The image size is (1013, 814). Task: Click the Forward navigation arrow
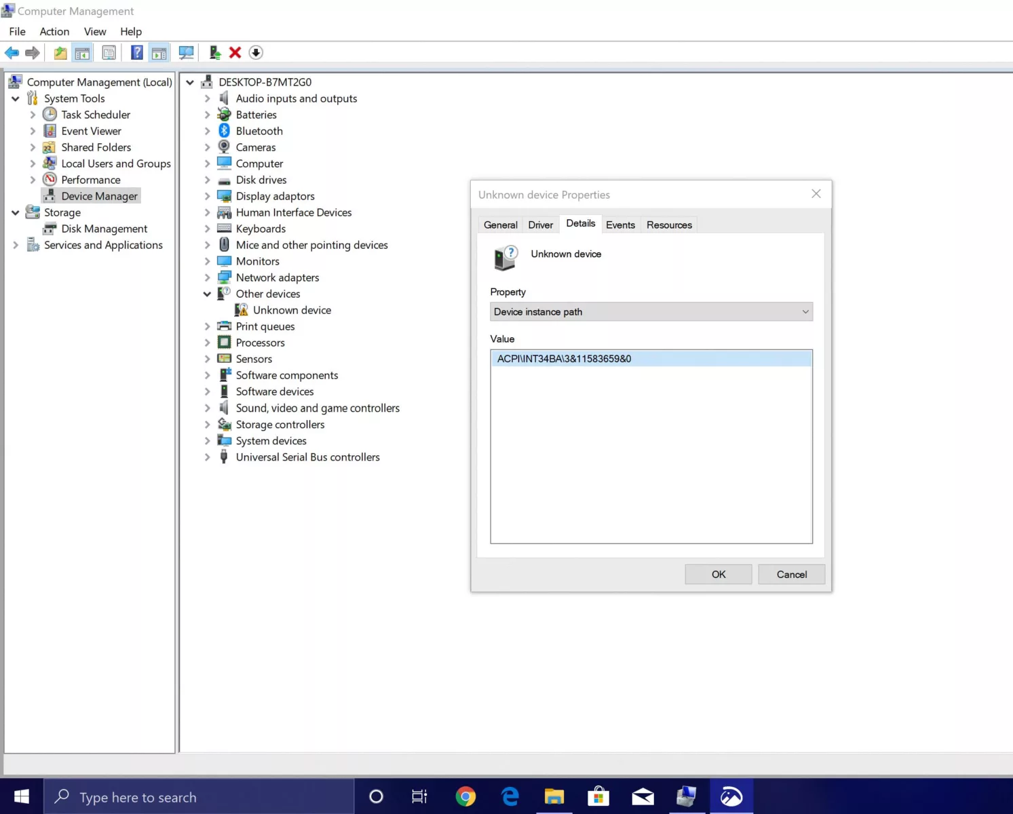pyautogui.click(x=32, y=52)
